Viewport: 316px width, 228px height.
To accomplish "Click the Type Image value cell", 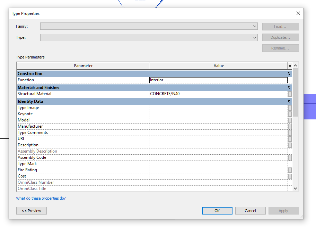I will (218, 108).
